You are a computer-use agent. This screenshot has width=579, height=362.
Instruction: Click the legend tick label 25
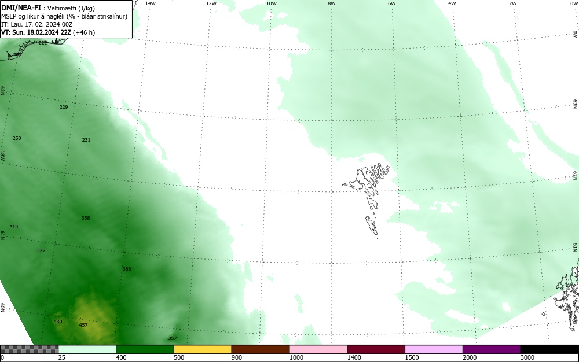62,357
